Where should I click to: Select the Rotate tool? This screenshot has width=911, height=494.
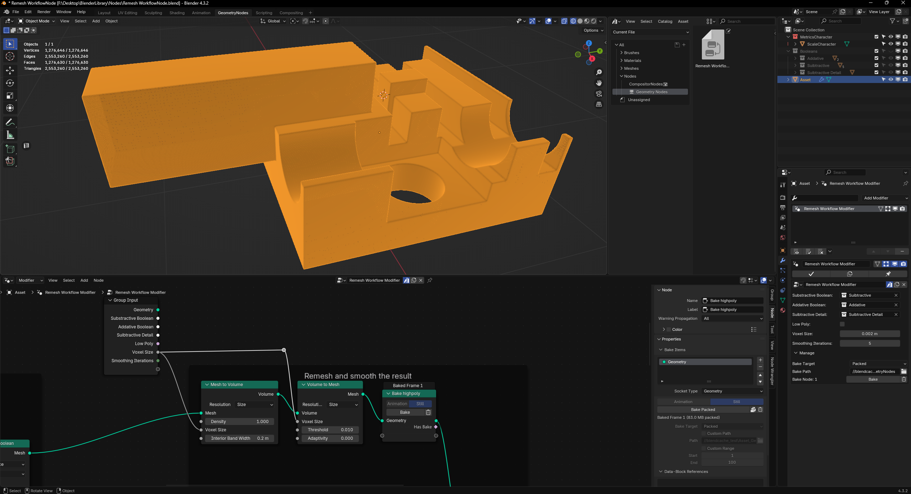(10, 83)
